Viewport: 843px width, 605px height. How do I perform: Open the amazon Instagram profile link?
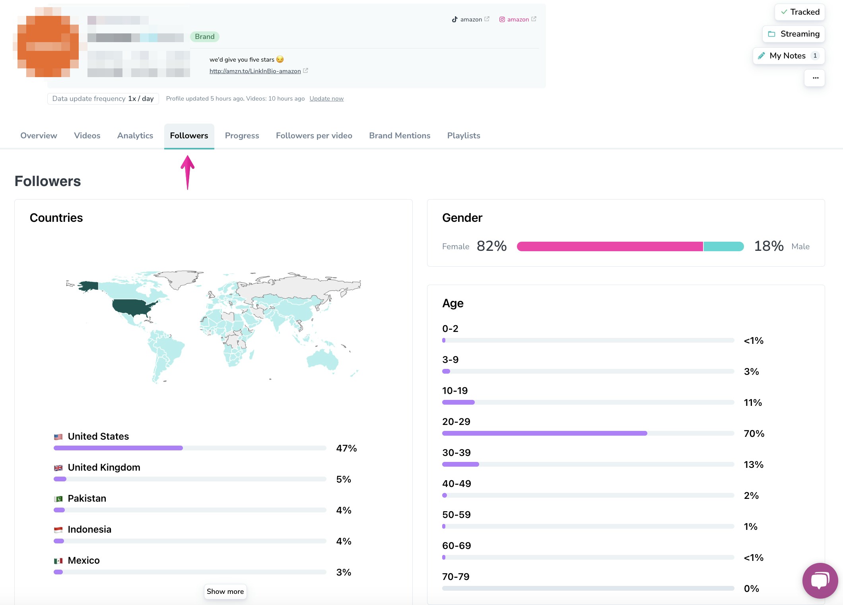click(517, 19)
